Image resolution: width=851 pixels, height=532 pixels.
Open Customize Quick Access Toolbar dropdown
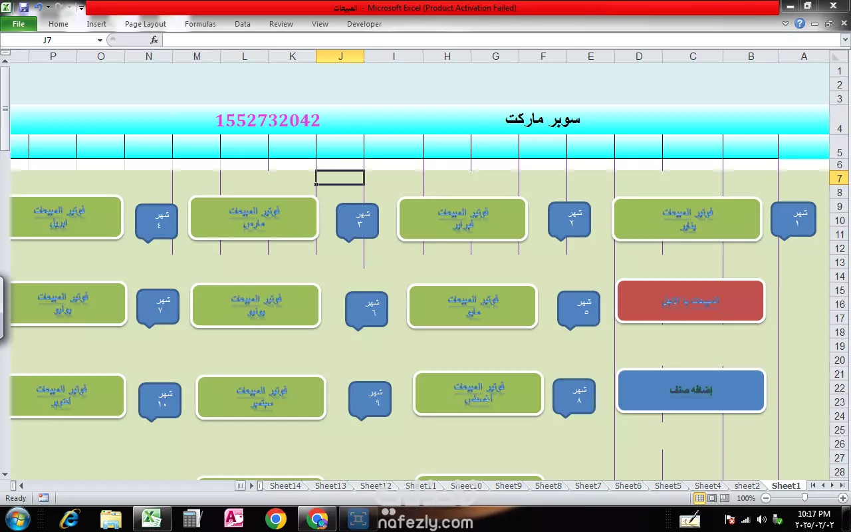point(81,8)
